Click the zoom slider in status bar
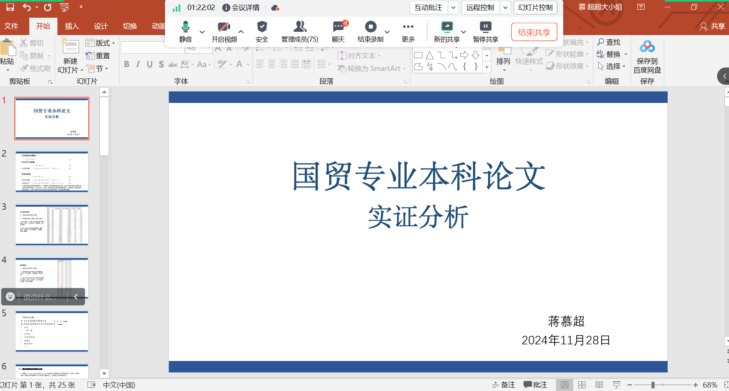729x391 pixels. click(x=653, y=385)
